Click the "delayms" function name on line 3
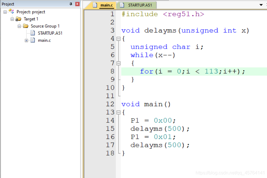This screenshot has width=267, height=178. pos(160,30)
